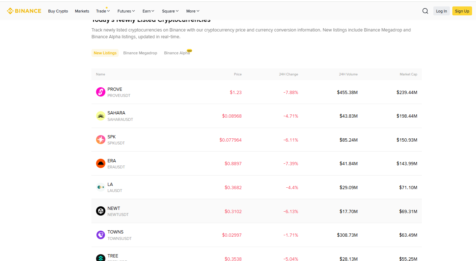Click the NEWTUSDT pair label
The image size is (476, 261).
[118, 215]
